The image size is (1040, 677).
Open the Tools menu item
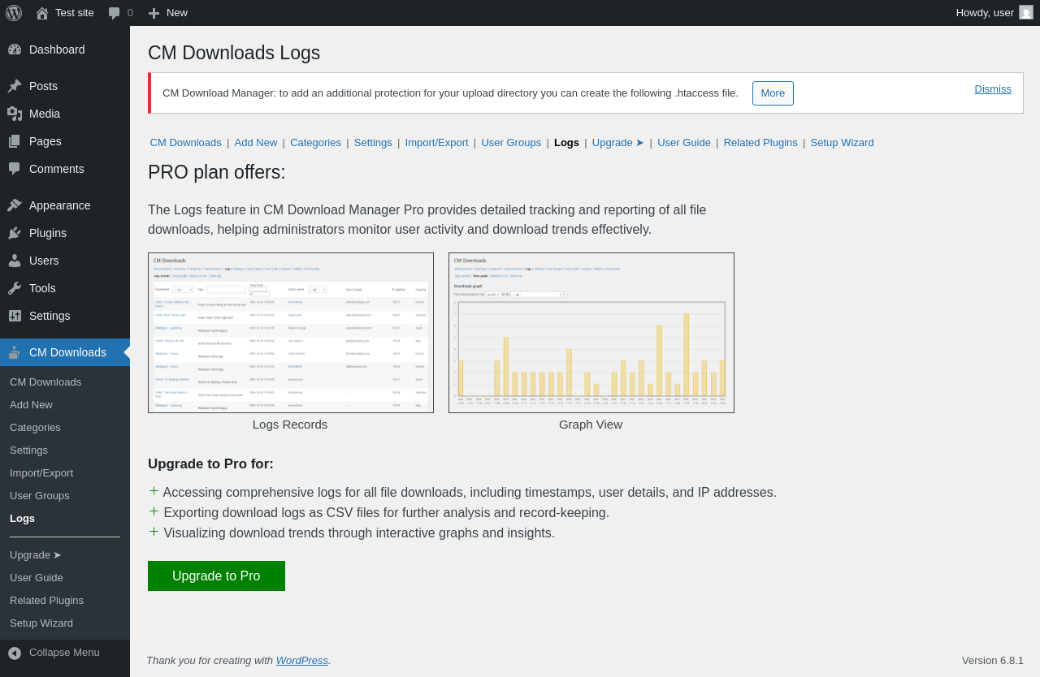[65, 288]
